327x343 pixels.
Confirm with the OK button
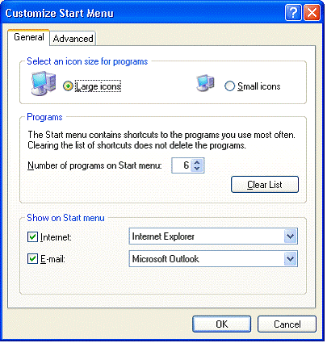click(x=222, y=324)
